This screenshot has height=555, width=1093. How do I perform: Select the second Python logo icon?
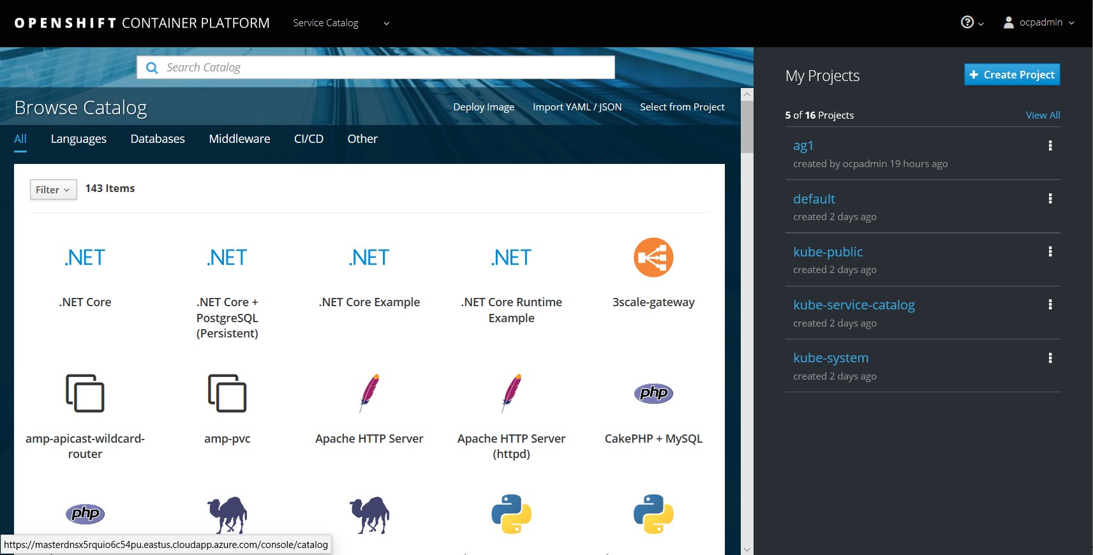[x=653, y=514]
